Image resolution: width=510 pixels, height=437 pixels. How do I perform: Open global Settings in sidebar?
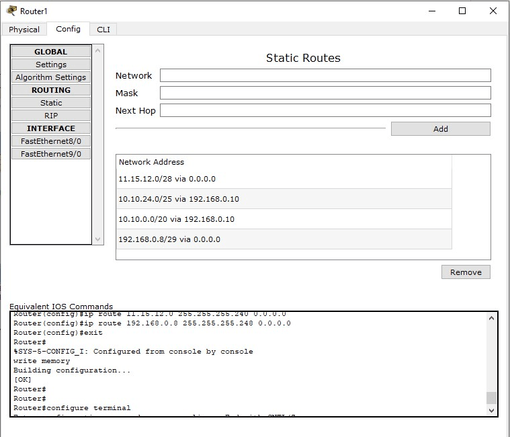click(x=51, y=65)
